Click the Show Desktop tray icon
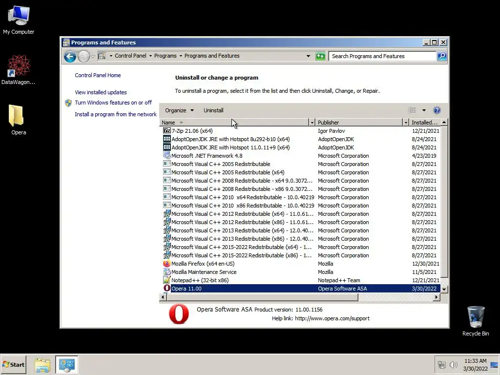 click(494, 365)
